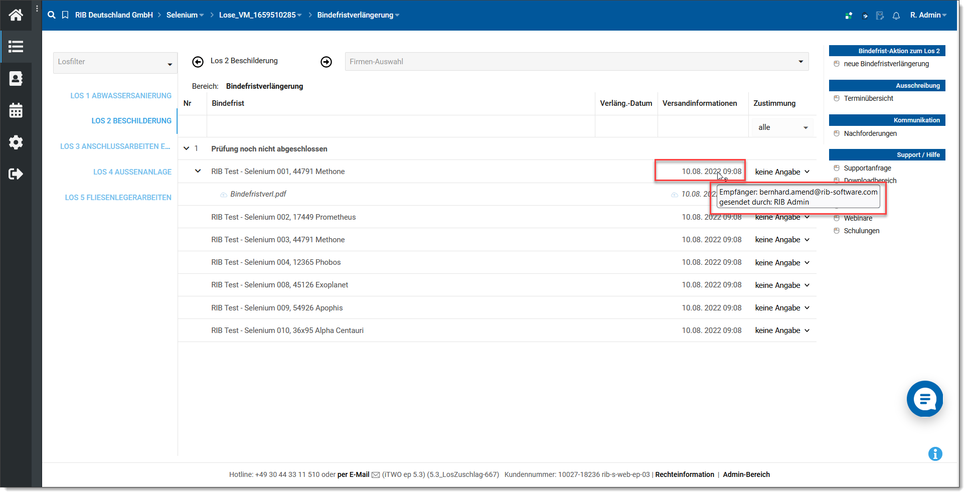967x495 pixels.
Task: Open keine Angabe dropdown for Selenium 008 Exoplanet
Action: click(x=782, y=285)
